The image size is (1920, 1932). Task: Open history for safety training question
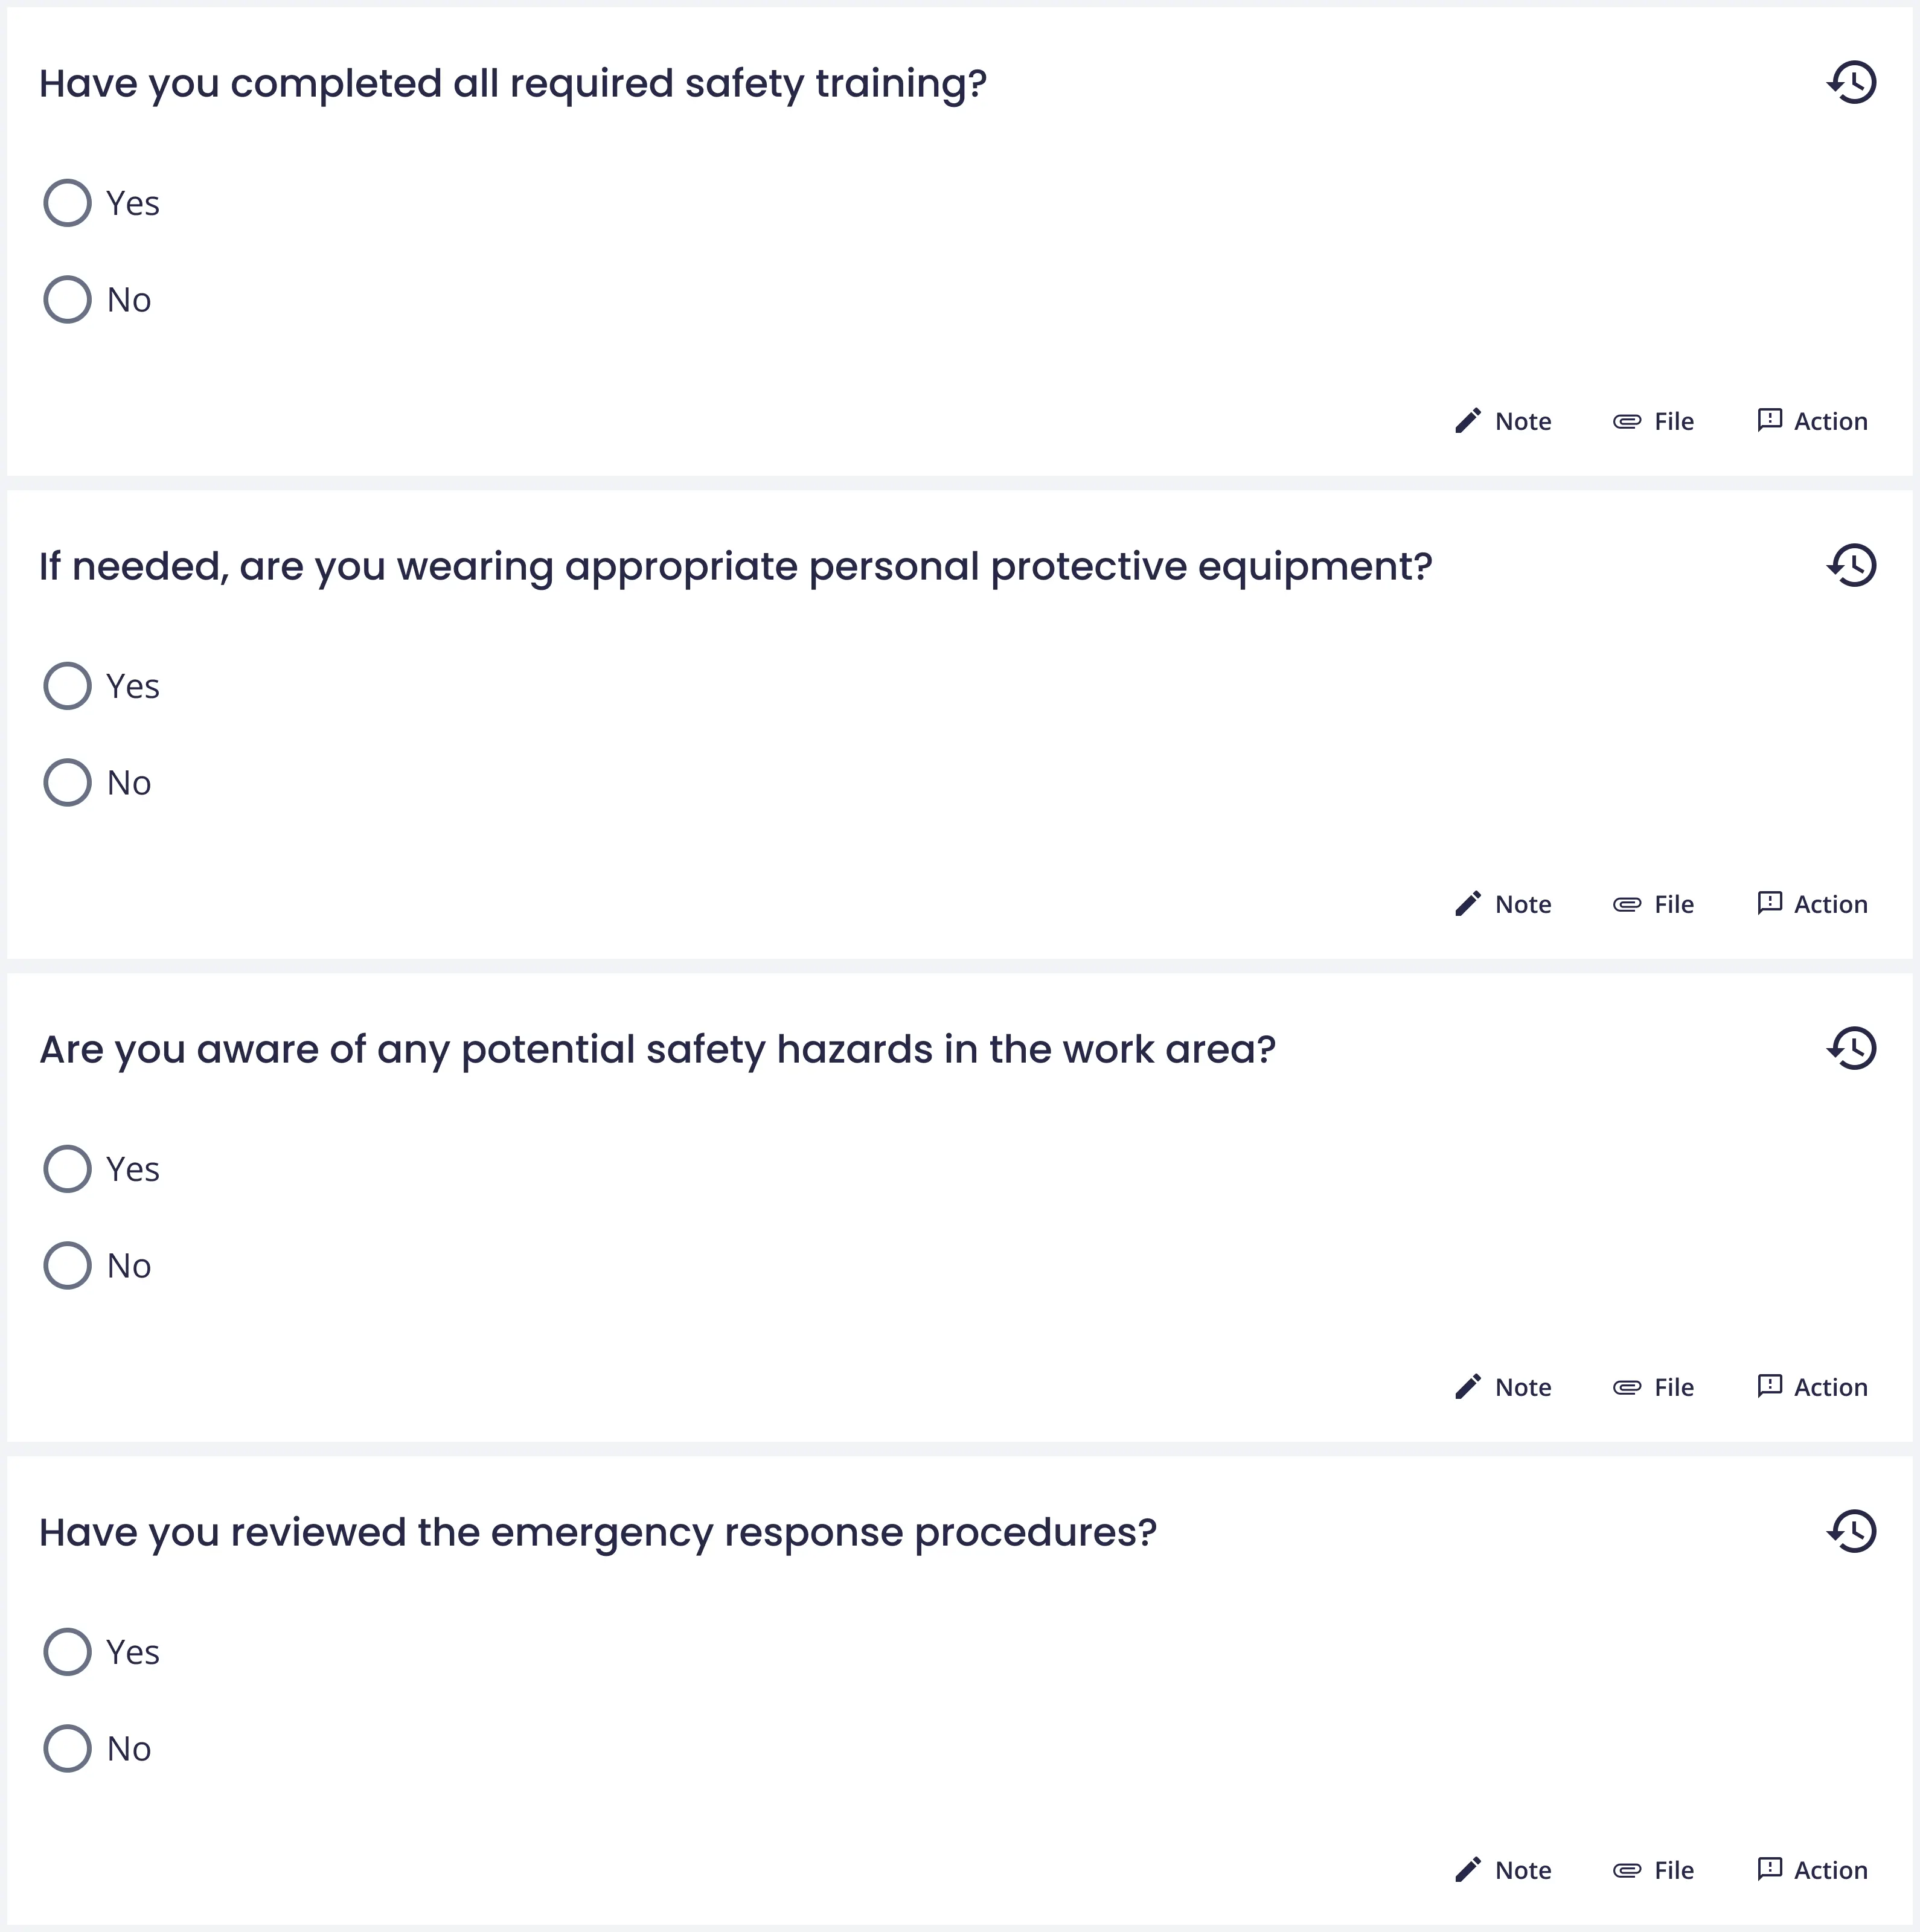coord(1852,83)
